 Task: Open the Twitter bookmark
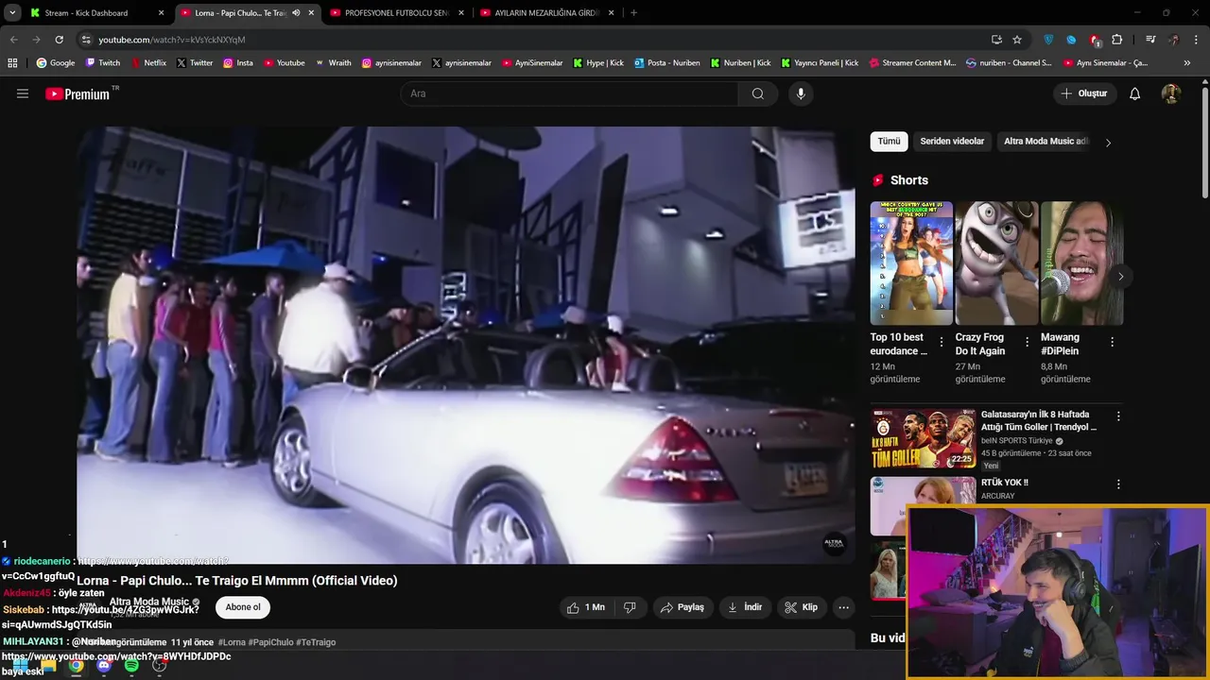click(x=195, y=63)
